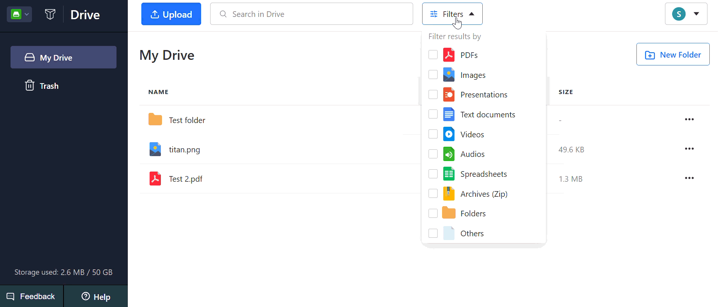Viewport: 718px width, 307px height.
Task: Check the Presentations filter checkbox
Action: click(433, 94)
